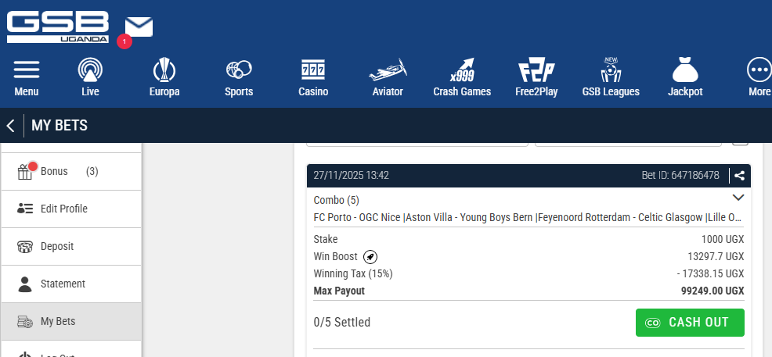Launch the Aviator game
This screenshot has height=357, width=772.
pyautogui.click(x=388, y=77)
